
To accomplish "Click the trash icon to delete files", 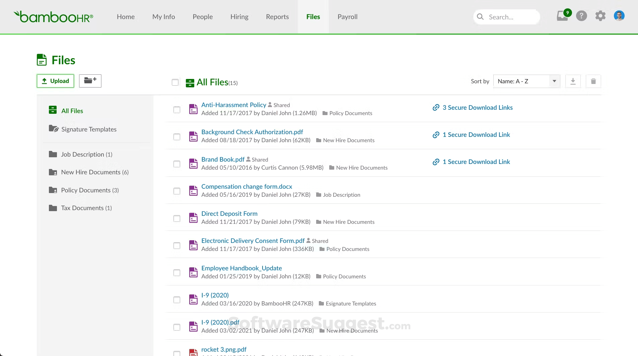I will [x=593, y=81].
